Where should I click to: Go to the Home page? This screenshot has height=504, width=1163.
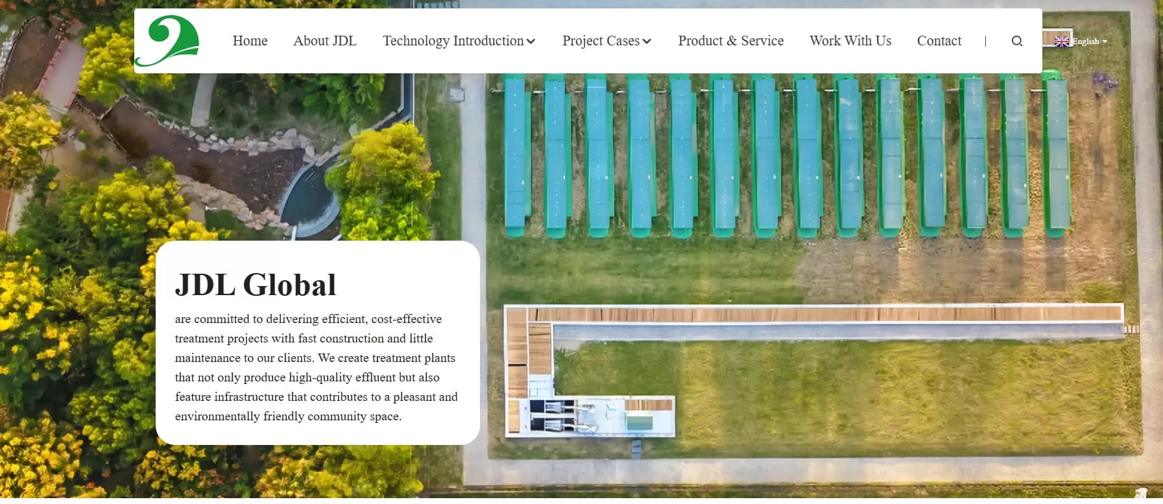[250, 41]
